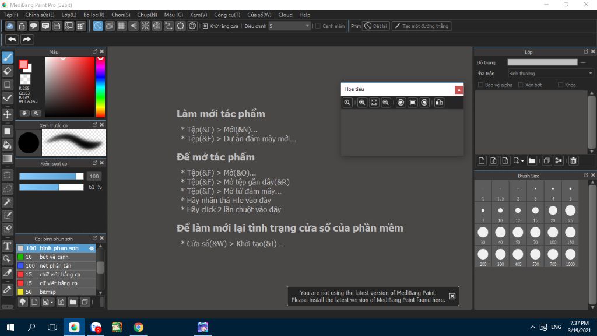Image resolution: width=597 pixels, height=336 pixels.
Task: Click the rainbow hue bar
Action: (x=100, y=87)
